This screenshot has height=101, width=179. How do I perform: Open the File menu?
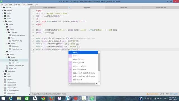[2, 4]
